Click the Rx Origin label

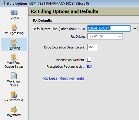[x=78, y=36]
